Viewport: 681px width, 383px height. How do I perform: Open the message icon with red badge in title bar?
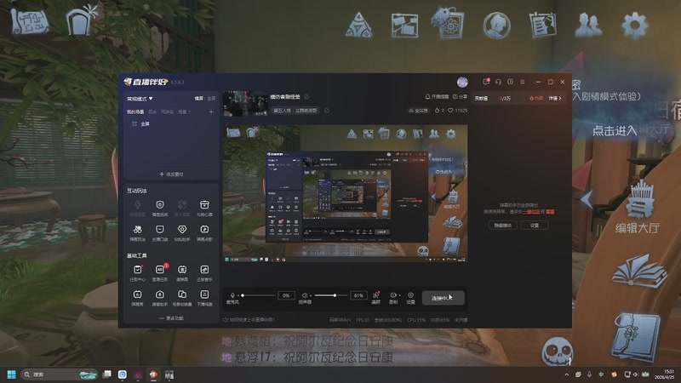tap(486, 82)
